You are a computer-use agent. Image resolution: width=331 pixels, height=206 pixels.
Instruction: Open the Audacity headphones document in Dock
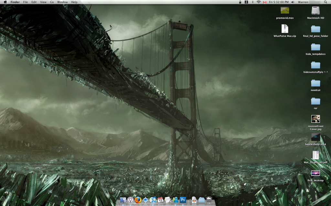click(194, 200)
